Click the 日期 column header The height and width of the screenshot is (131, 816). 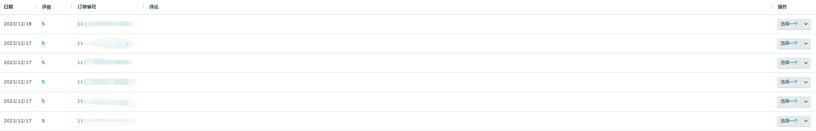point(9,7)
